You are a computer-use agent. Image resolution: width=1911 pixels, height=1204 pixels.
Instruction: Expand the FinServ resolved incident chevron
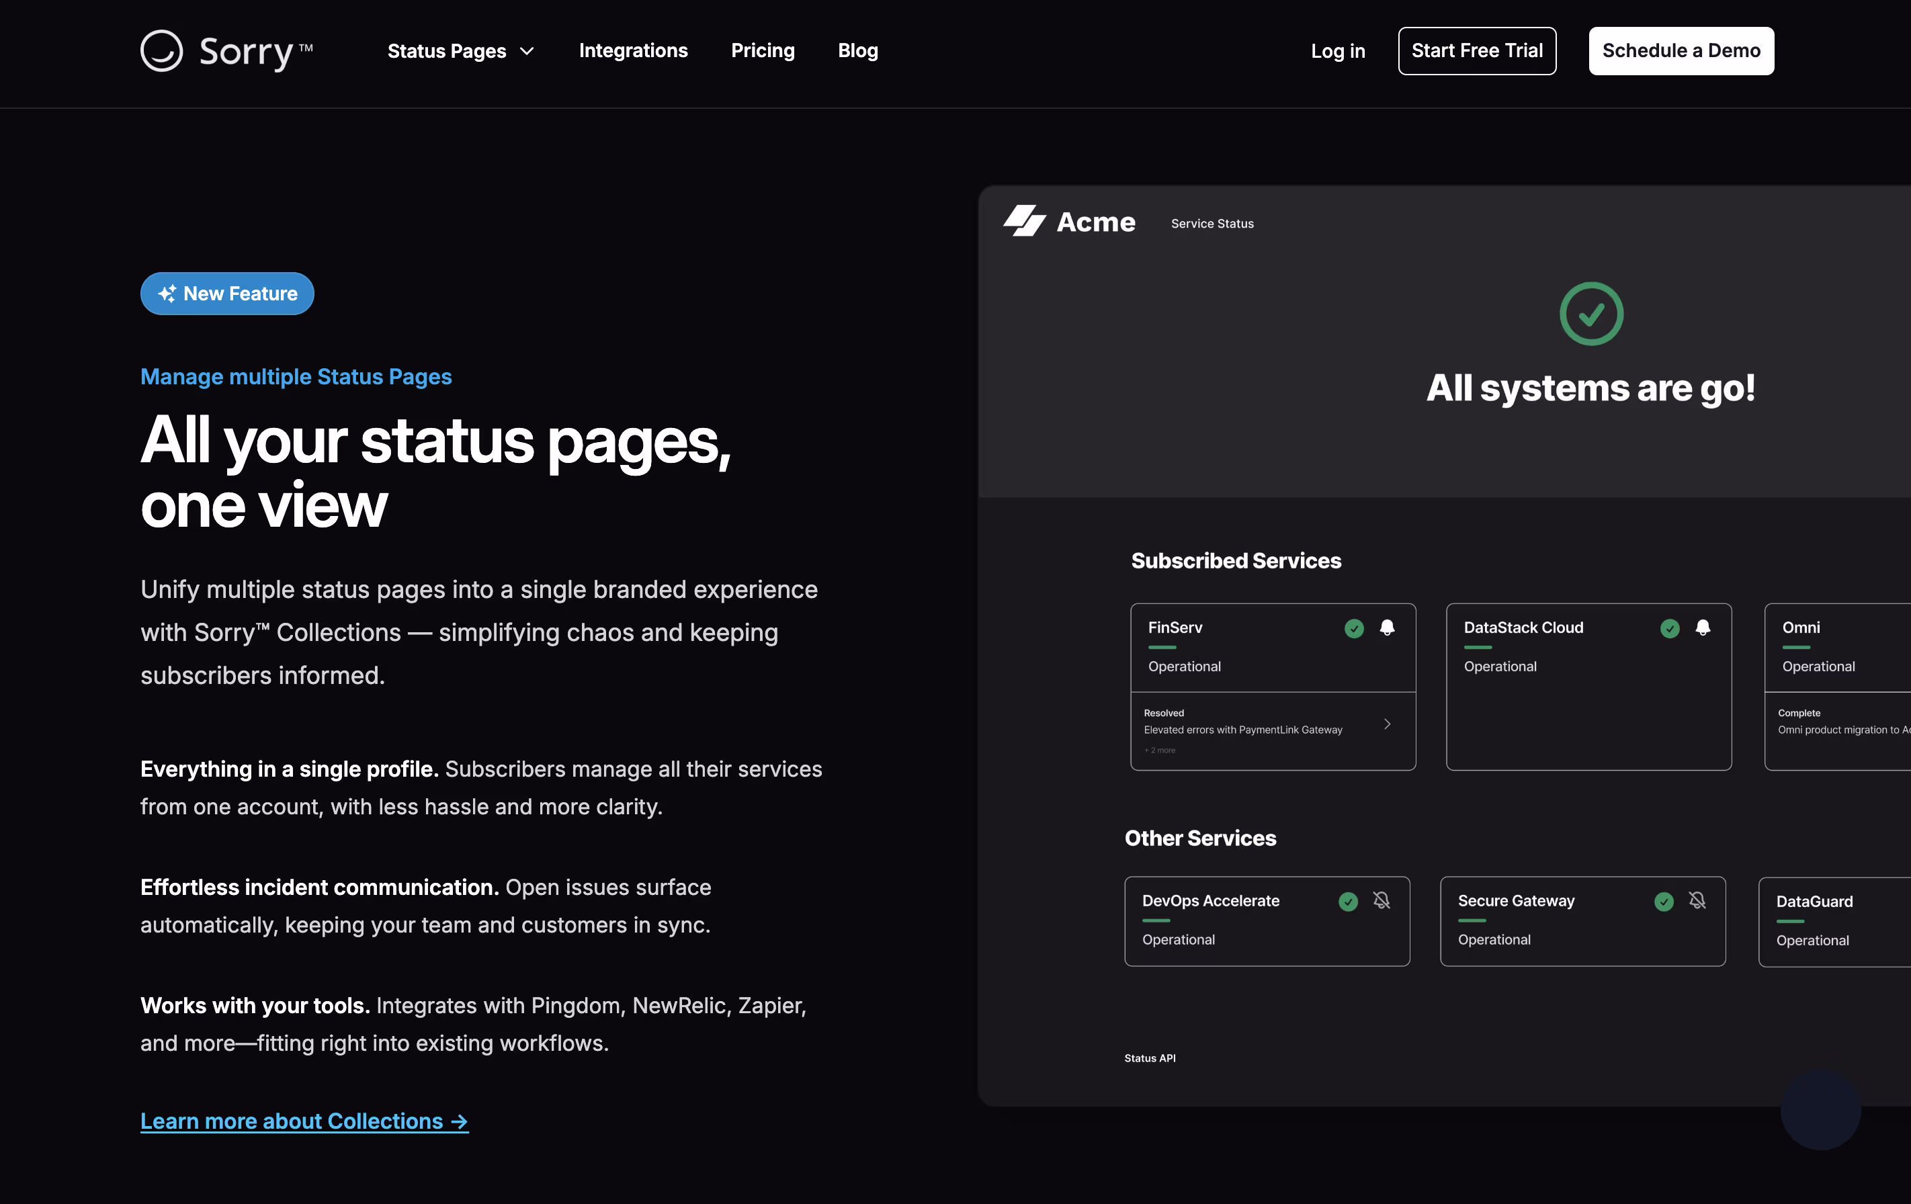pos(1386,724)
